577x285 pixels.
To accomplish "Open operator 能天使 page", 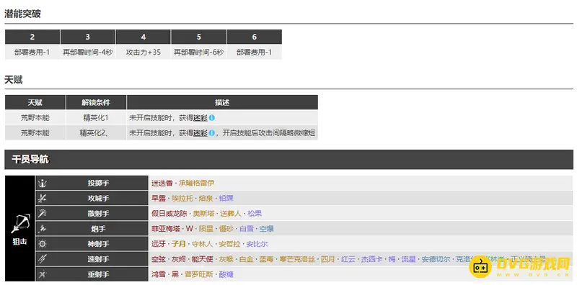I will click(203, 259).
